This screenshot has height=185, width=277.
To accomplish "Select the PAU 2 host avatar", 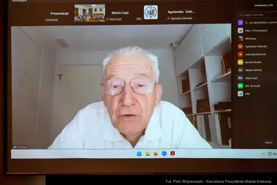I will click(241, 30).
